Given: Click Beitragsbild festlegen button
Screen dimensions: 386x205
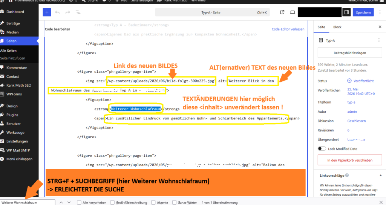Looking at the screenshot, I should coord(349,53).
